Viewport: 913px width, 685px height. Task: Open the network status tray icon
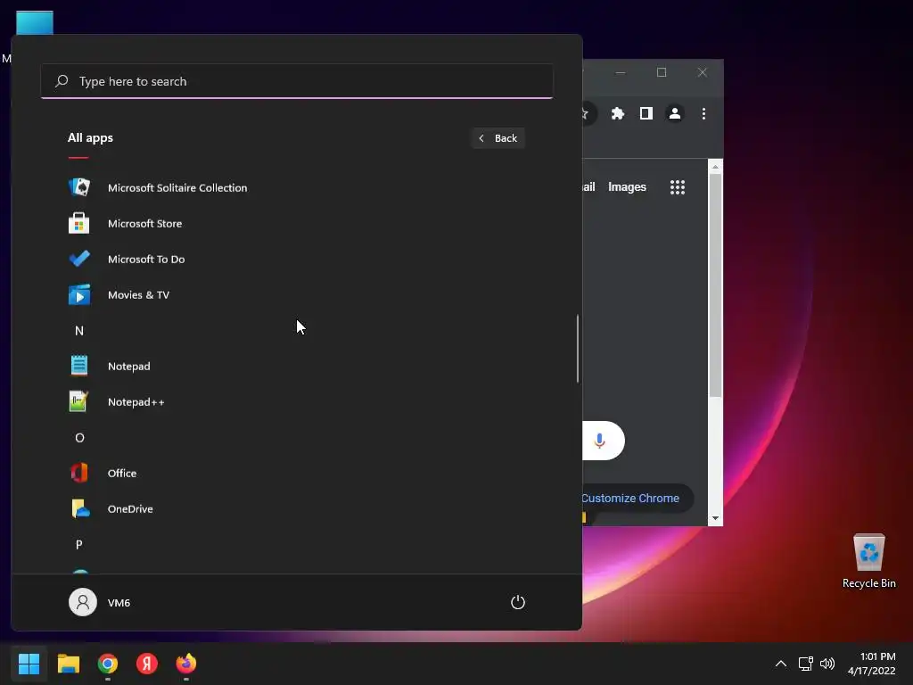(805, 664)
